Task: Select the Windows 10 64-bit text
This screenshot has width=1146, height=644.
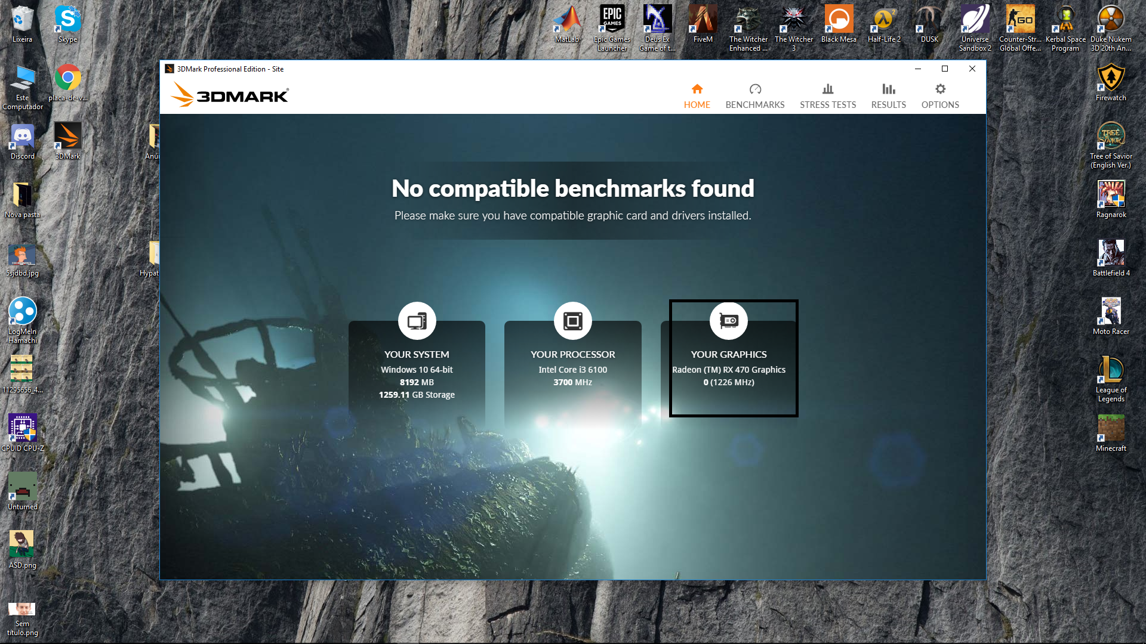Action: click(x=417, y=370)
